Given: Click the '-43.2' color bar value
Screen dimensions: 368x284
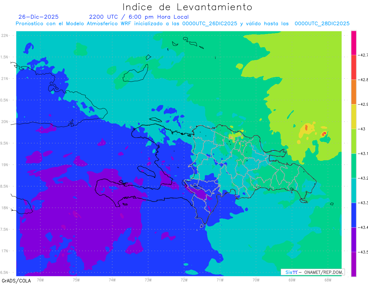Looking at the screenshot, I should point(363,178).
